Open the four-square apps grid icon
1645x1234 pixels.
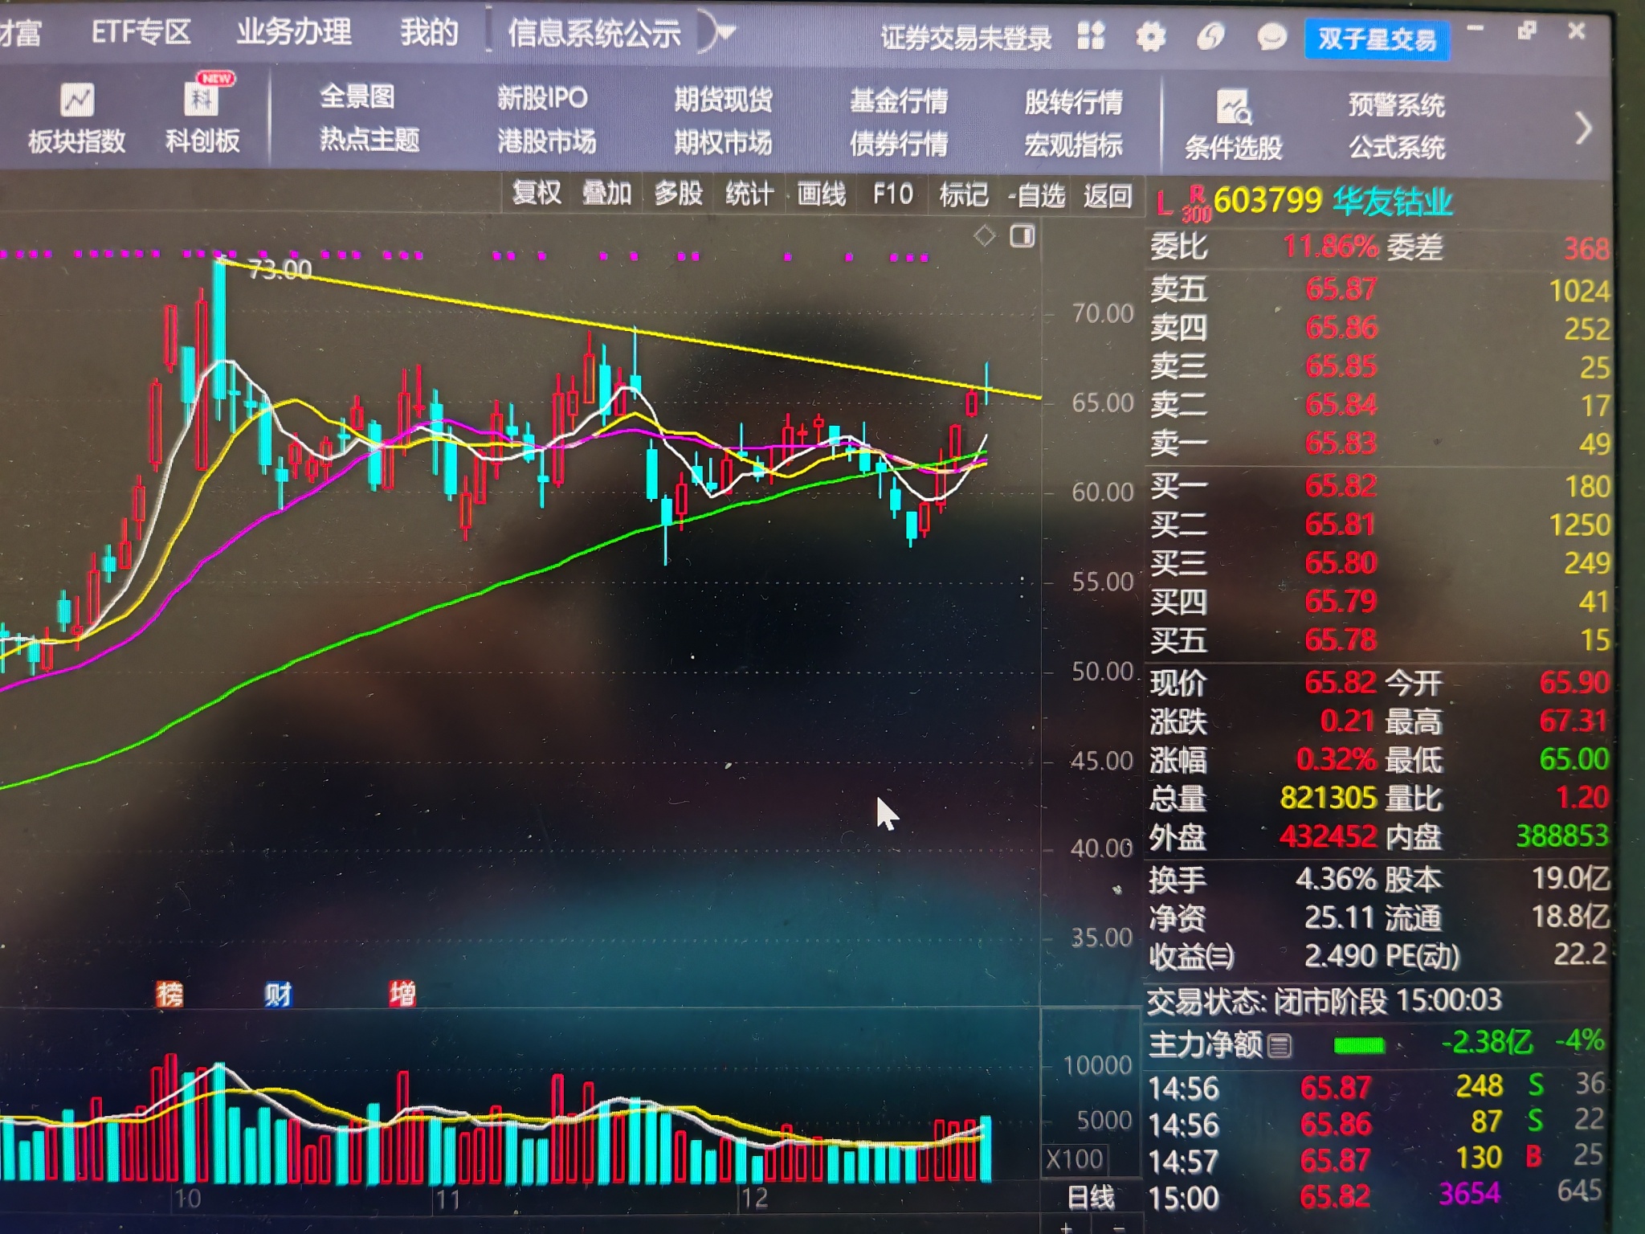[1090, 36]
